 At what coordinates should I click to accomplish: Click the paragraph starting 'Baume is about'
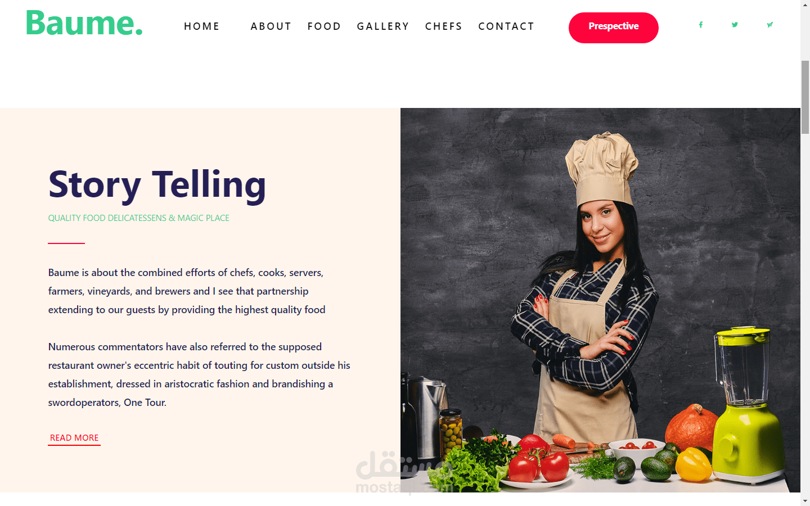click(x=187, y=291)
